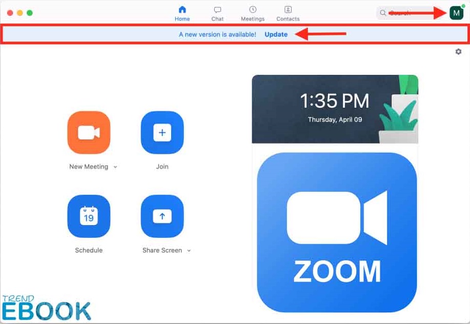Click the Search input field
This screenshot has width=470, height=324.
click(411, 13)
